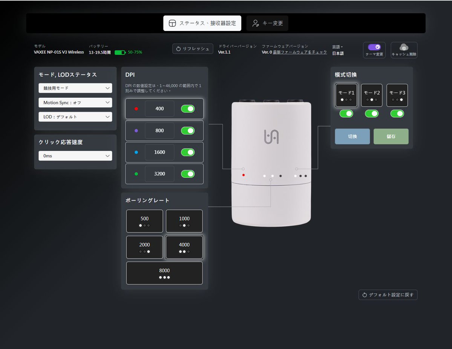
Task: Expand the Motion Sync: オフ dropdown
Action: pos(75,103)
